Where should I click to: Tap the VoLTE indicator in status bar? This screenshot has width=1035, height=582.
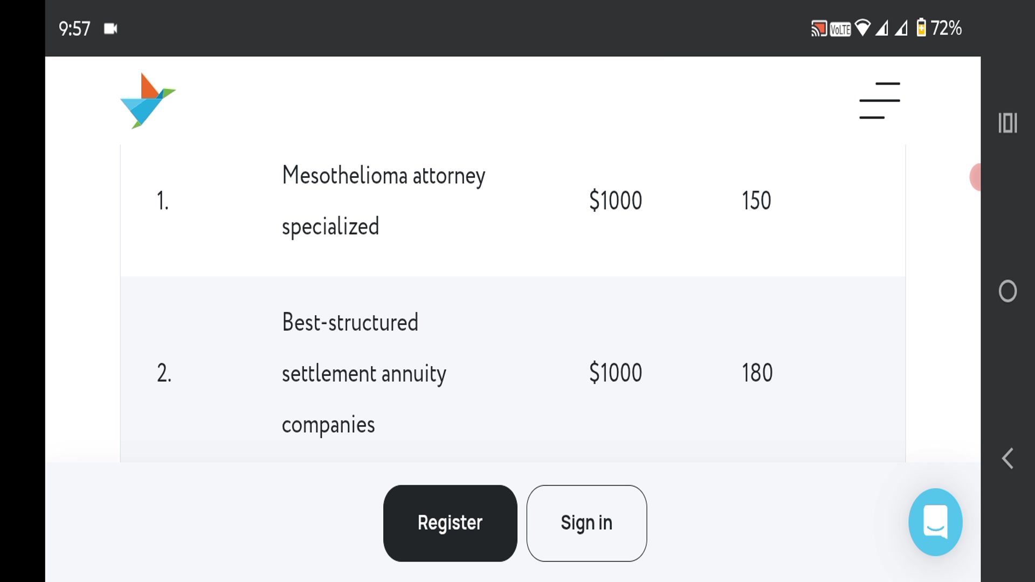pos(841,28)
